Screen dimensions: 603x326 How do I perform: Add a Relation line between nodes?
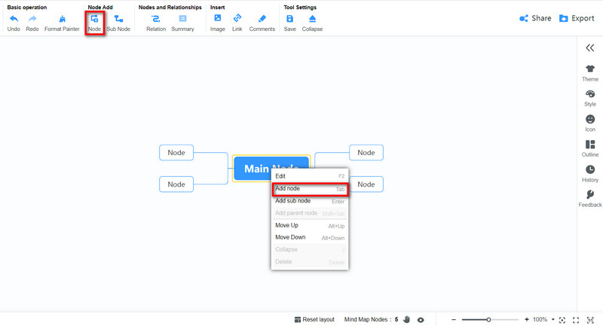pyautogui.click(x=156, y=19)
